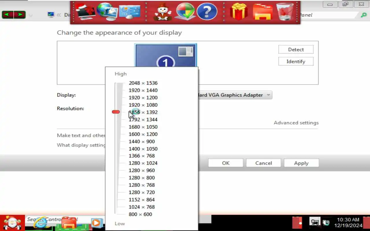
Task: Open the 'What display settings' help link
Action: coord(81,145)
